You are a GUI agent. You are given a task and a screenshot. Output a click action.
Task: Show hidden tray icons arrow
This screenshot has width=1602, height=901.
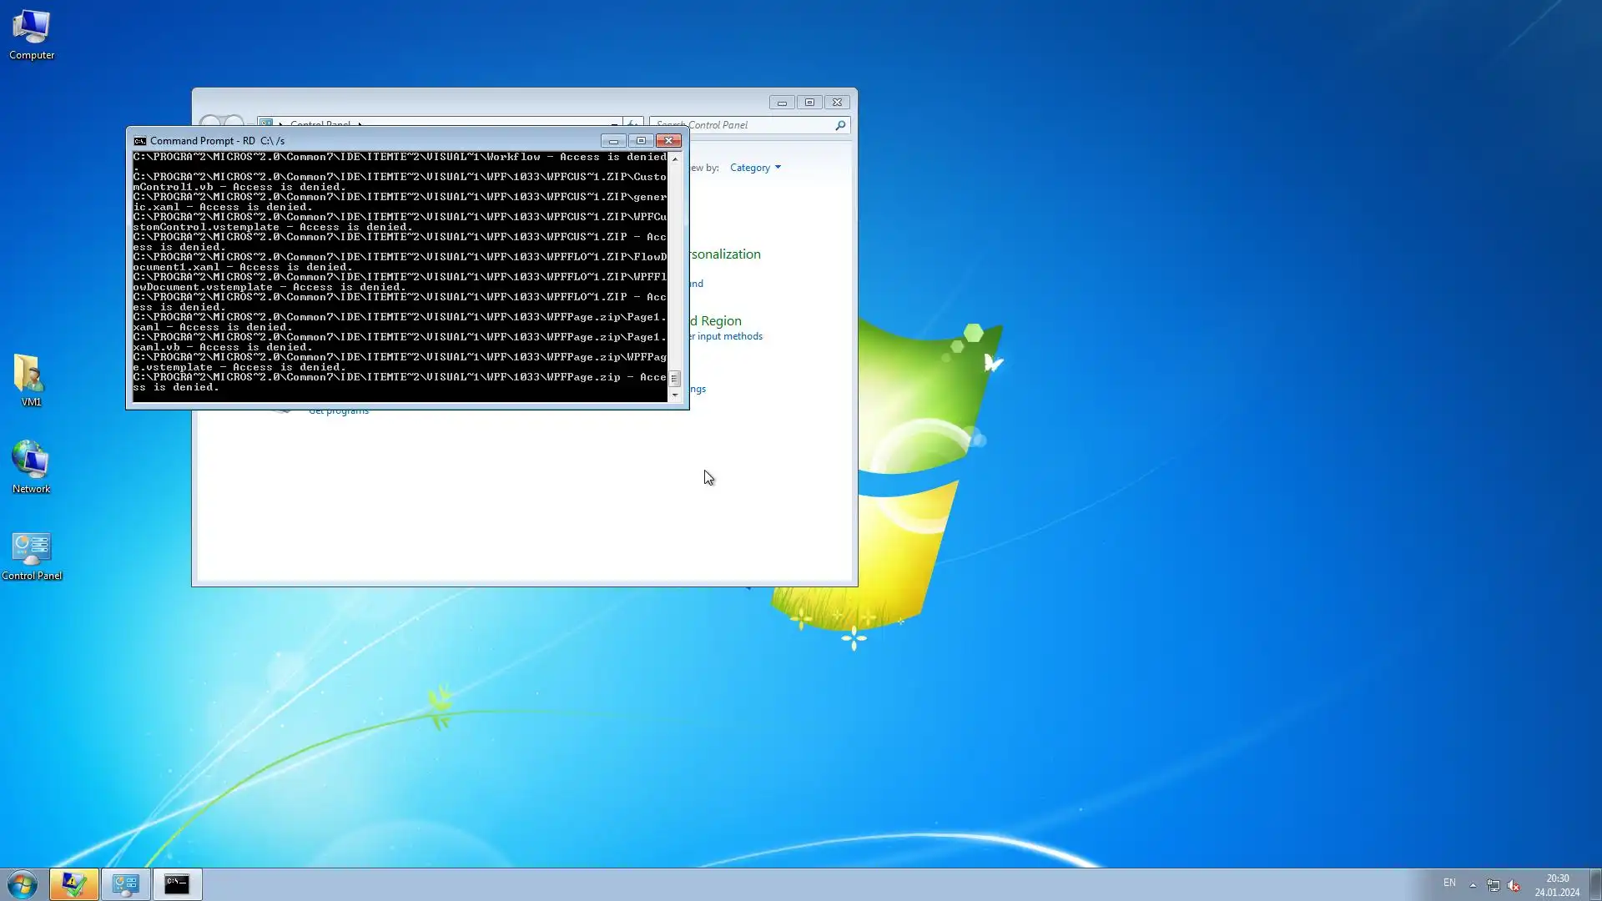pyautogui.click(x=1473, y=885)
